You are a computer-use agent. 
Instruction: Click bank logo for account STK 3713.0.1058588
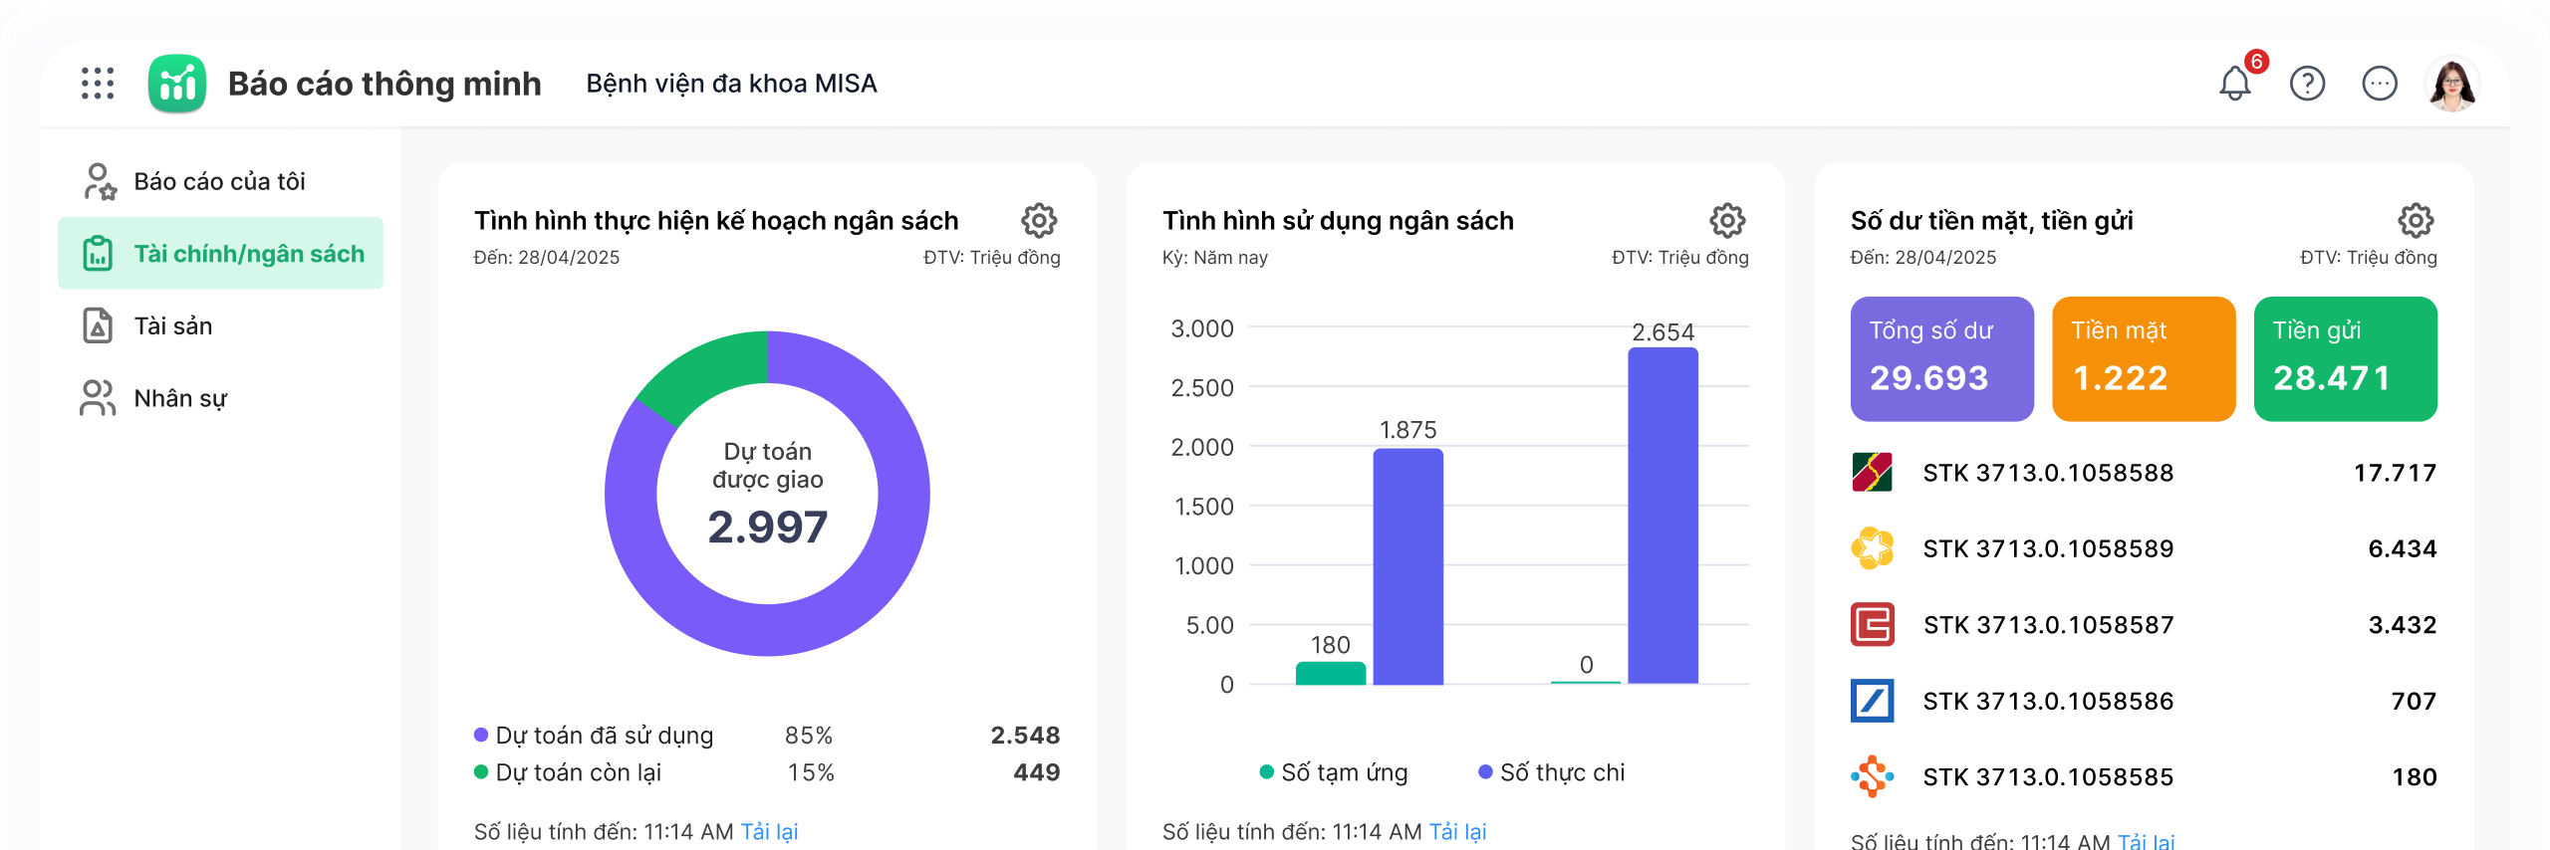tap(1873, 473)
